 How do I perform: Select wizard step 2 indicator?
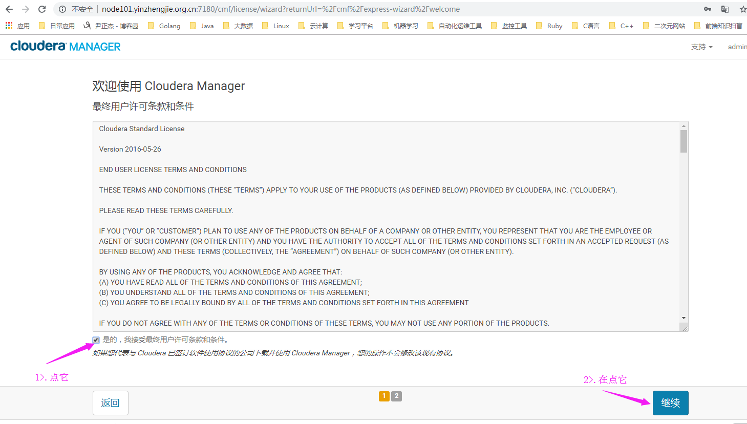(396, 396)
